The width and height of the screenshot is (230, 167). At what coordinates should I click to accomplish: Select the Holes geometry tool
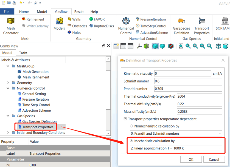tap(74, 33)
